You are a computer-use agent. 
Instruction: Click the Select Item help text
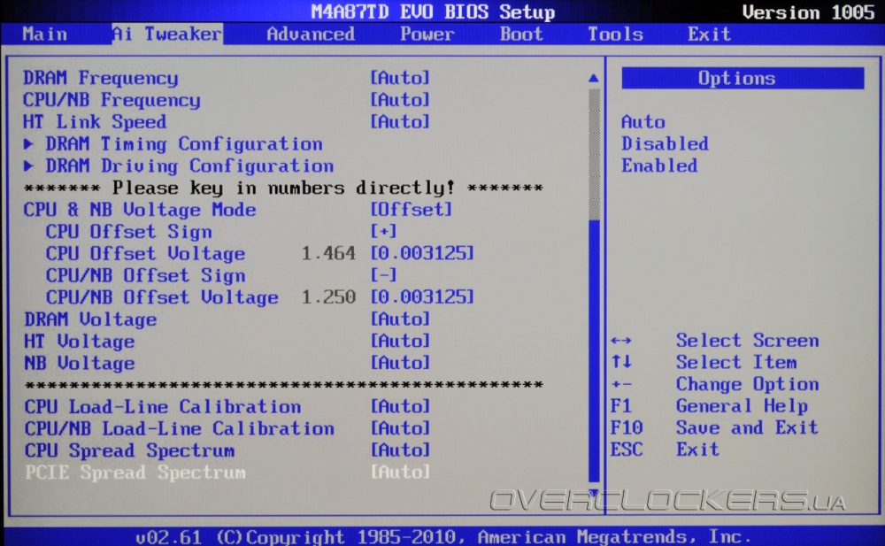736,363
